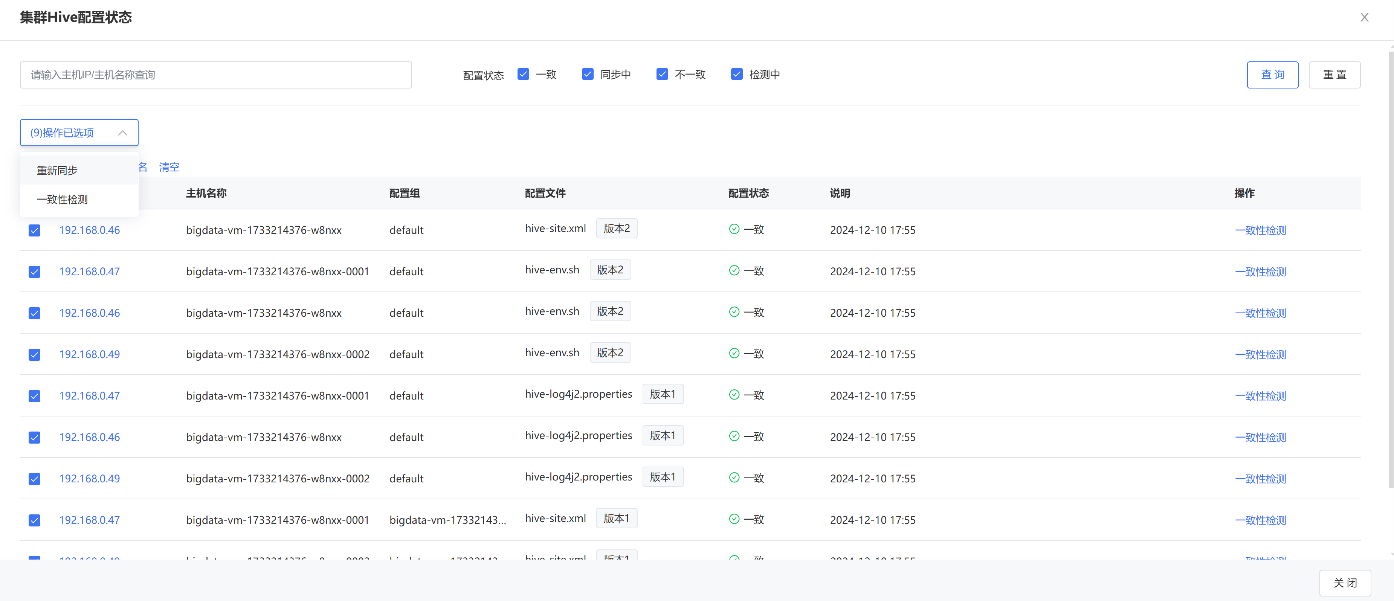
Task: Uncheck the 检测中 status filter
Action: pyautogui.click(x=736, y=74)
